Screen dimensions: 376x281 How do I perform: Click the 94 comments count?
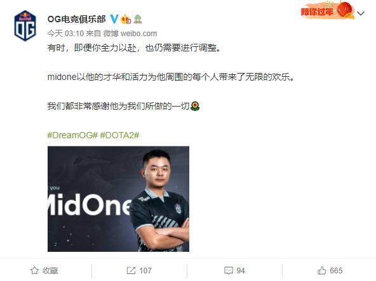pyautogui.click(x=241, y=270)
